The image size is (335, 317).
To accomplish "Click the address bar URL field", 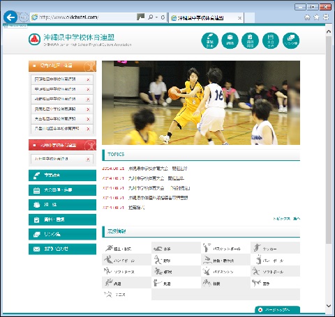I will pos(84,17).
